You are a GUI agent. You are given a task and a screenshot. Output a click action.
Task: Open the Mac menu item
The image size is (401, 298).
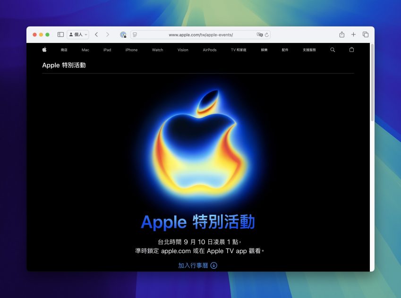pyautogui.click(x=85, y=50)
